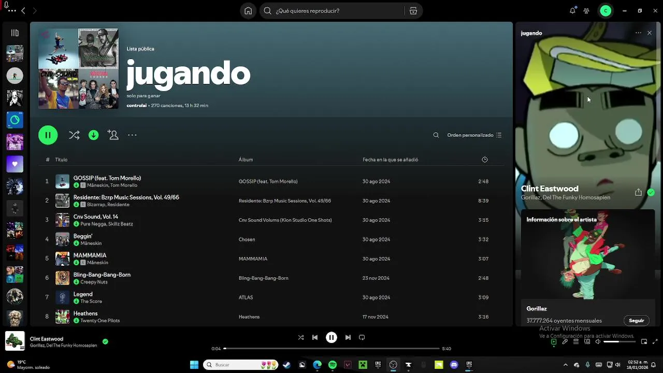Open Orden personalizado sort dropdown
Screen dimensions: 663x373
[474, 135]
